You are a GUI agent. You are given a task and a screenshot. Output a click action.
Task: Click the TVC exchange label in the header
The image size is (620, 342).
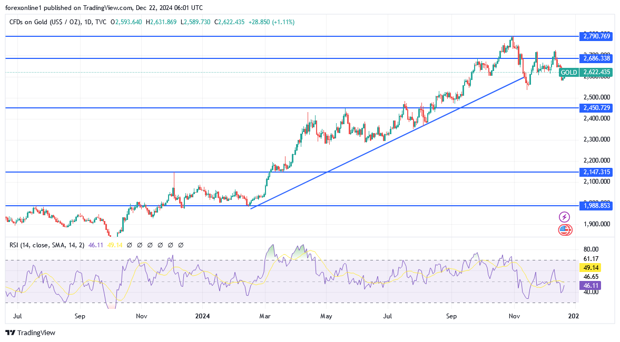coord(101,22)
